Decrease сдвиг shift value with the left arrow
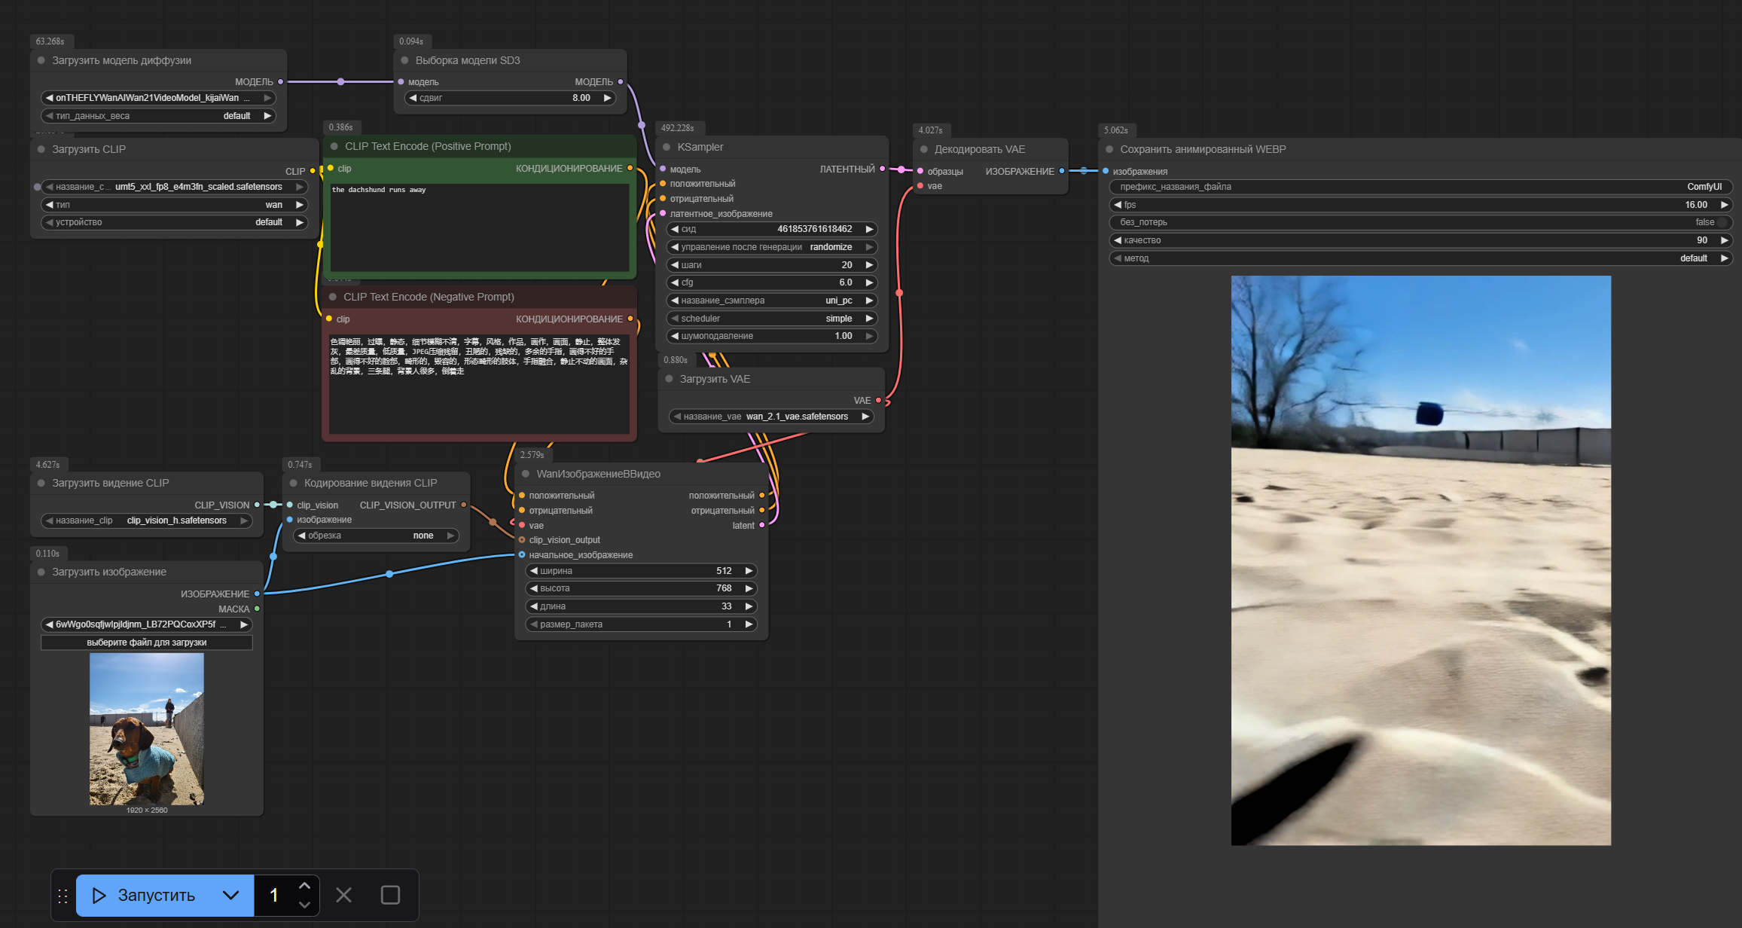This screenshot has width=1742, height=928. coord(413,98)
